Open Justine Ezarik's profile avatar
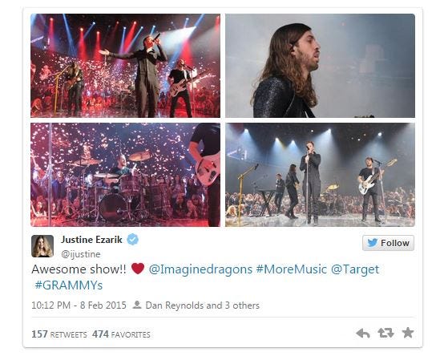The width and height of the screenshot is (436, 356). tap(42, 246)
